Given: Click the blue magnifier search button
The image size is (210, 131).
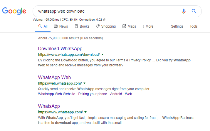Looking at the screenshot, I should click(194, 11).
